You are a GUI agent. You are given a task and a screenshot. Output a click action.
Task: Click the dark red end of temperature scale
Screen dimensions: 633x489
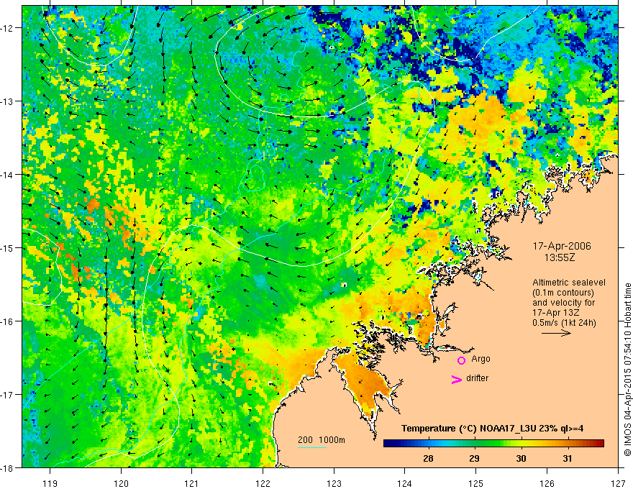[599, 444]
